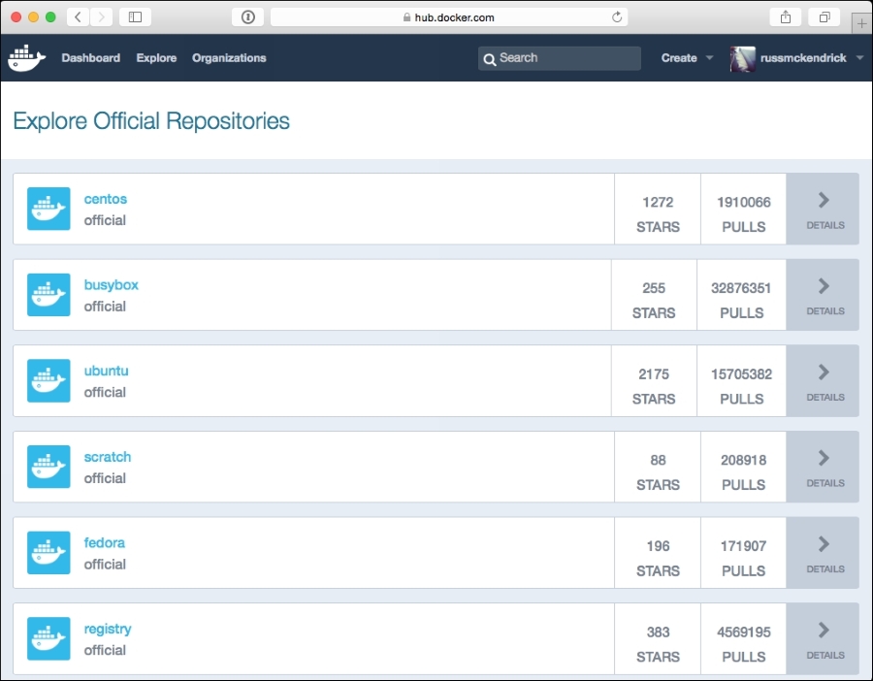The width and height of the screenshot is (873, 681).
Task: Click the registry 383 STARS cell
Action: (x=658, y=638)
